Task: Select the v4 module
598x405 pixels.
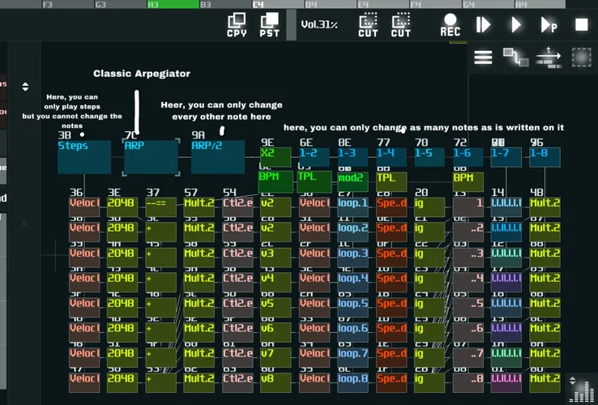Action: tap(276, 283)
